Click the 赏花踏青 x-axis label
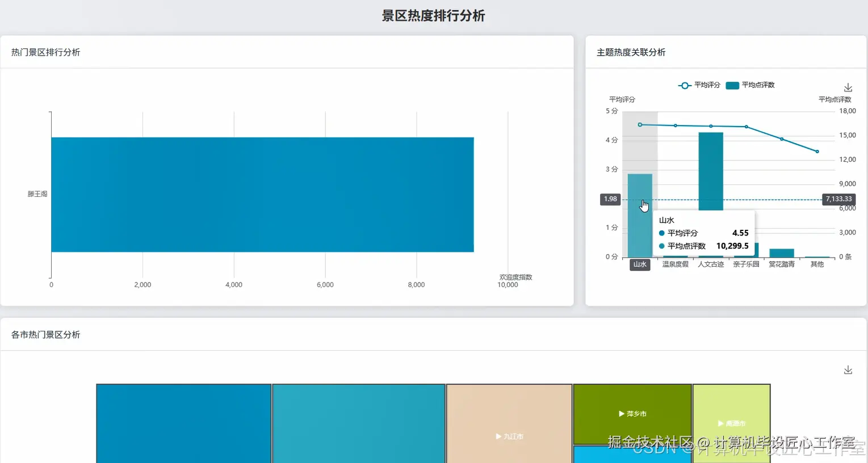Viewport: 868px width, 463px height. point(782,264)
